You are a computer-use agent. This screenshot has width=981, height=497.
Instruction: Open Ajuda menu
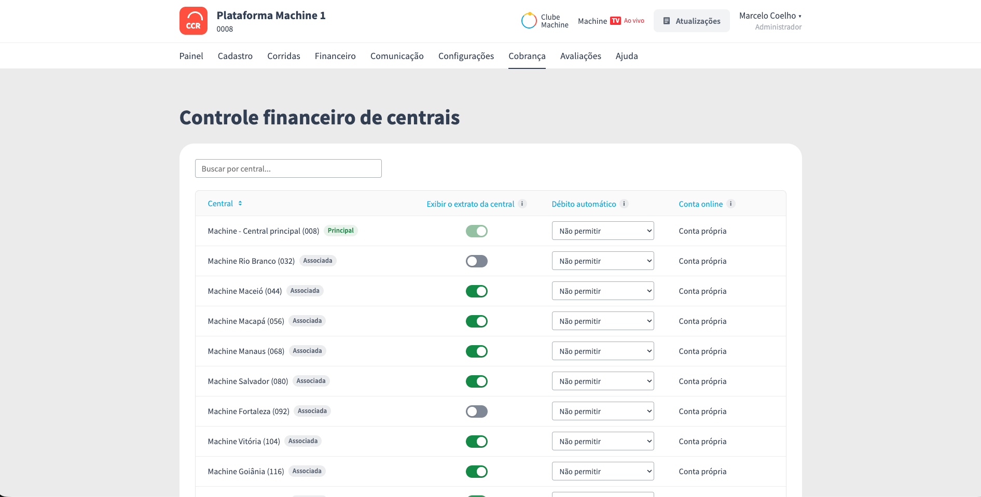point(627,56)
